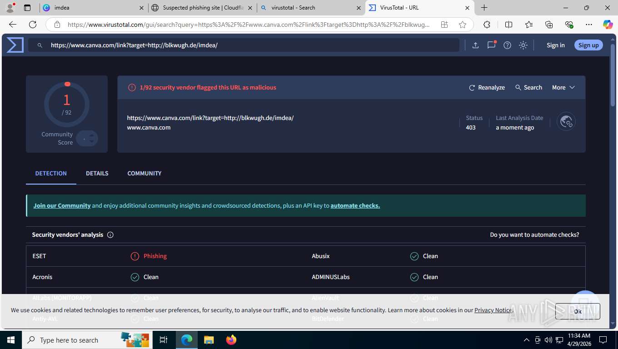Open the Collections icon
This screenshot has height=349, width=618.
(x=549, y=25)
